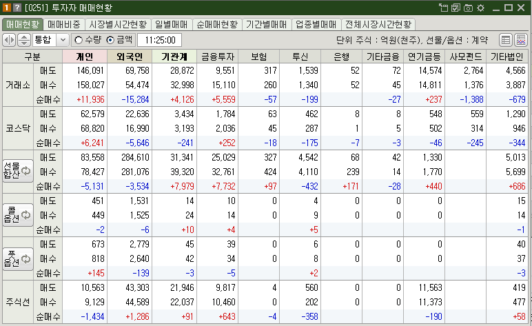532x326 pixels.
Task: Click the 은행 column header
Action: point(341,57)
